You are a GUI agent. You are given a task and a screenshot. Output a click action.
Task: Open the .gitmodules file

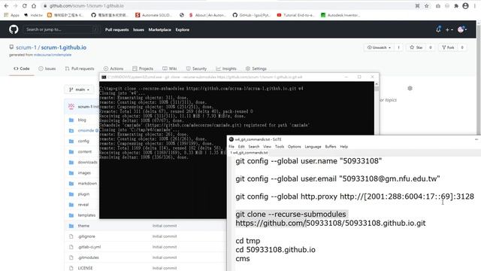pyautogui.click(x=88, y=257)
